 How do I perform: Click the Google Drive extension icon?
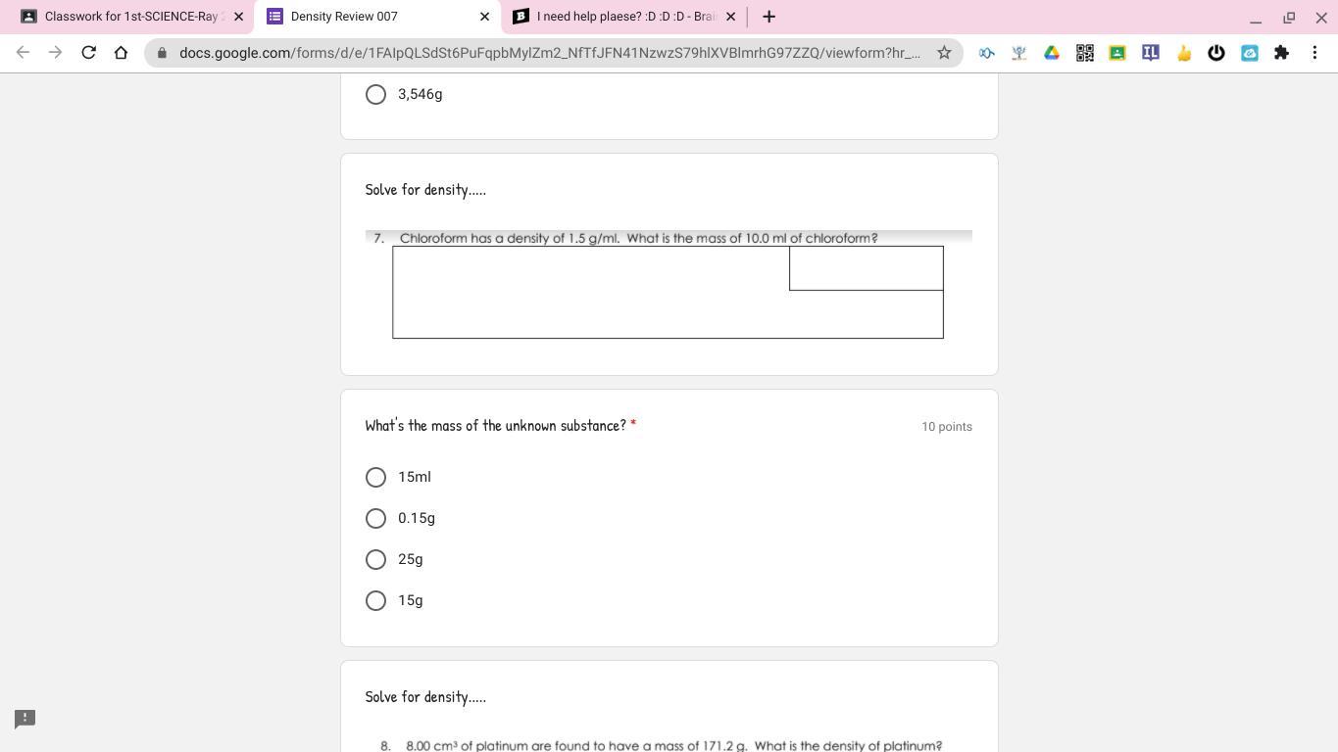click(x=1052, y=53)
